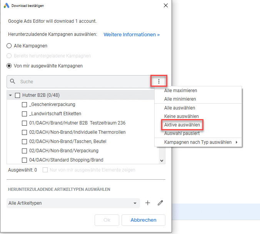The width and height of the screenshot is (260, 234).
Task: Click the Google Ads Editor logo
Action: [x=7, y=6]
